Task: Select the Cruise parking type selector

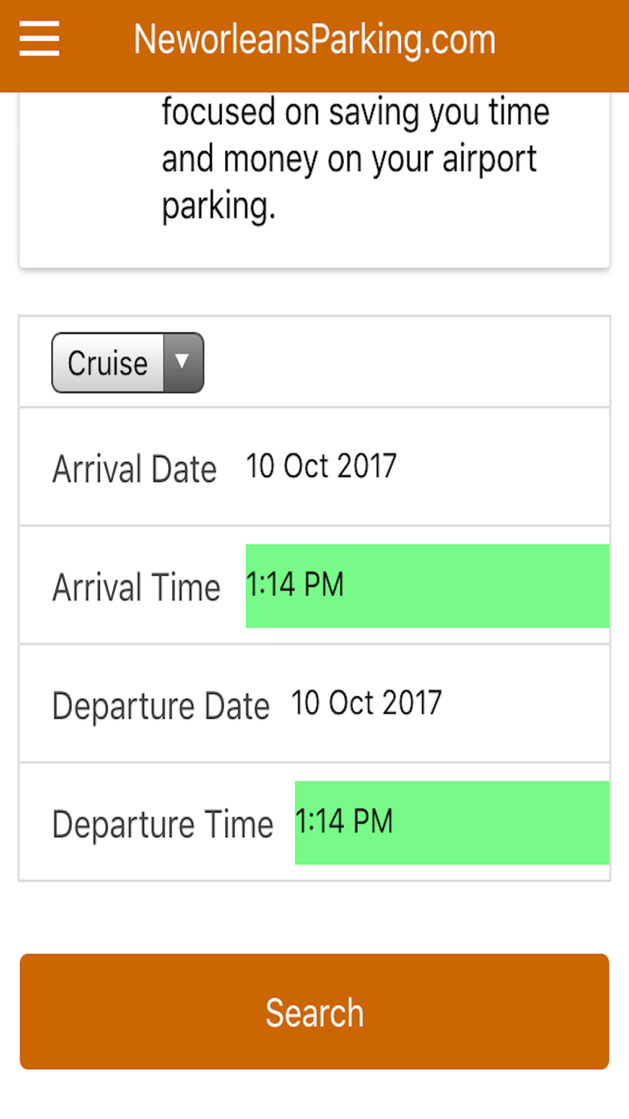Action: (108, 363)
